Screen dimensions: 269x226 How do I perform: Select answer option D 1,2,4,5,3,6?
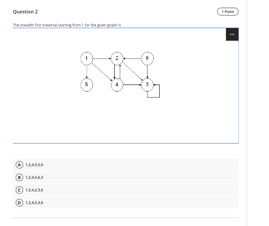(x=34, y=203)
